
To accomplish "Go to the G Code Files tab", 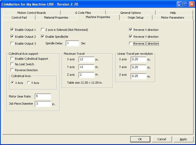I will point(83,13).
